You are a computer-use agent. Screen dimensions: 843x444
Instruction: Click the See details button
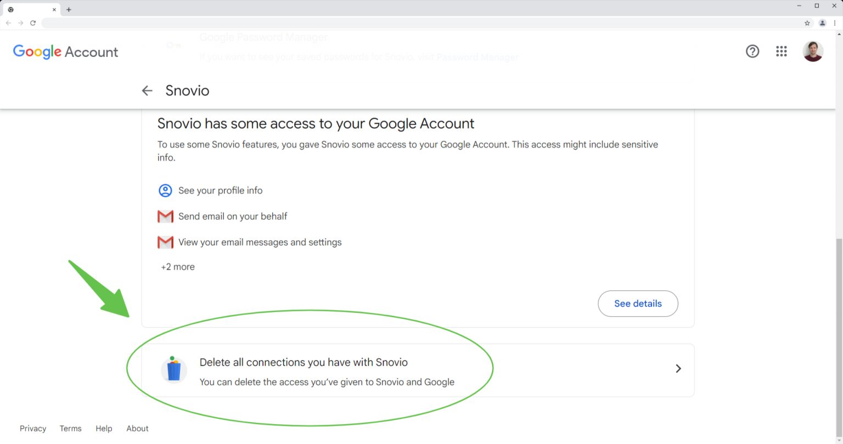point(638,304)
